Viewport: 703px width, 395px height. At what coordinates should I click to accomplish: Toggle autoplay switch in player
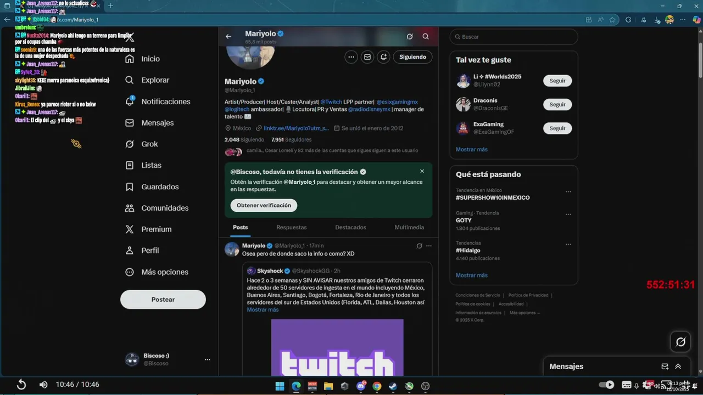coord(606,385)
